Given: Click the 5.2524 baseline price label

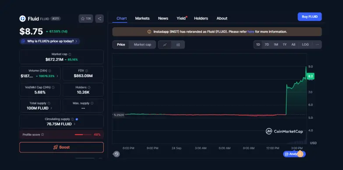Looking at the screenshot, I should coord(119,115).
